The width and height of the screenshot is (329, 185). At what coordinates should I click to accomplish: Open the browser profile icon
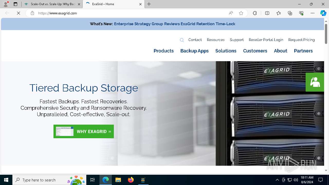point(6,4)
